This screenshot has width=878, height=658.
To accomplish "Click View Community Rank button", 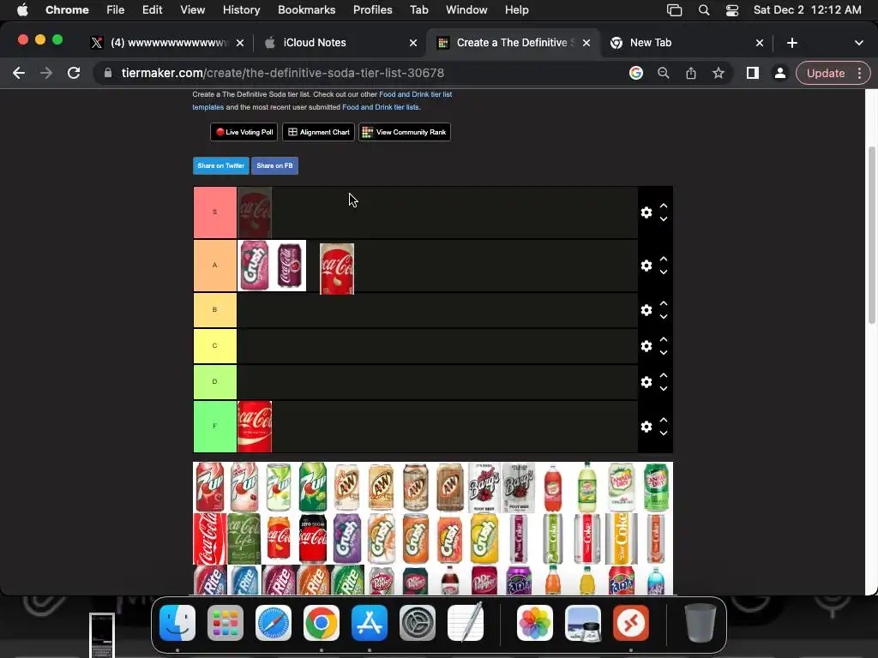I will point(405,132).
